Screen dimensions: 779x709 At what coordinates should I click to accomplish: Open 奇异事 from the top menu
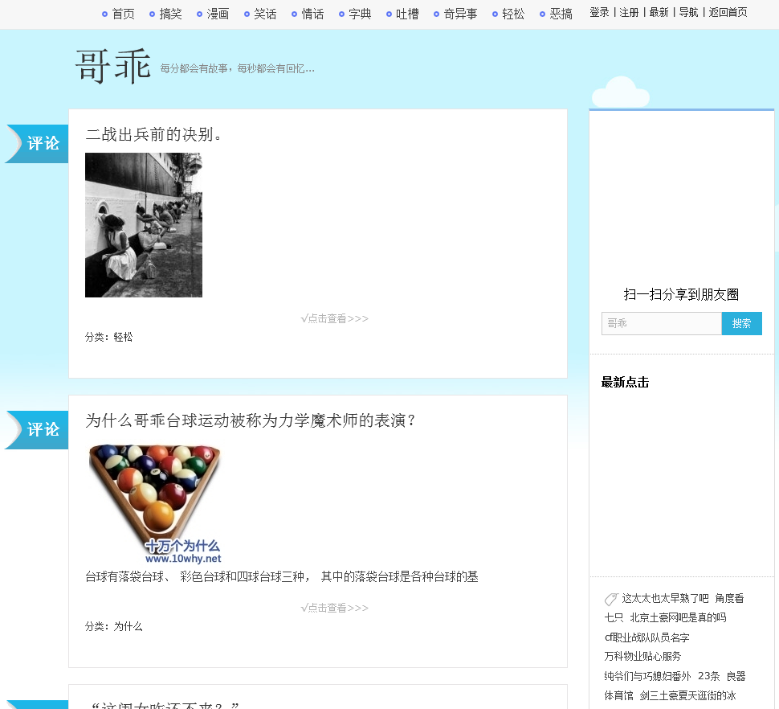click(x=460, y=14)
